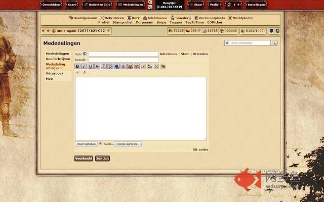Open the Ranglijst ranking panel
The image size is (324, 202).
[170, 5]
